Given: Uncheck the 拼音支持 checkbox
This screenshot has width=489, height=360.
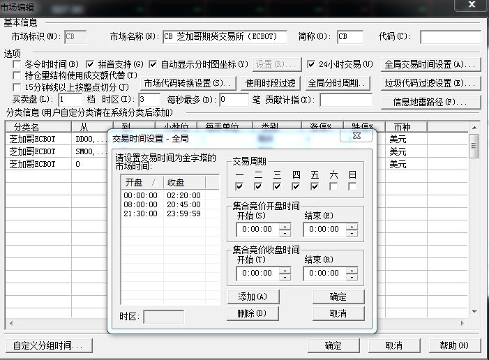Looking at the screenshot, I should (x=89, y=64).
